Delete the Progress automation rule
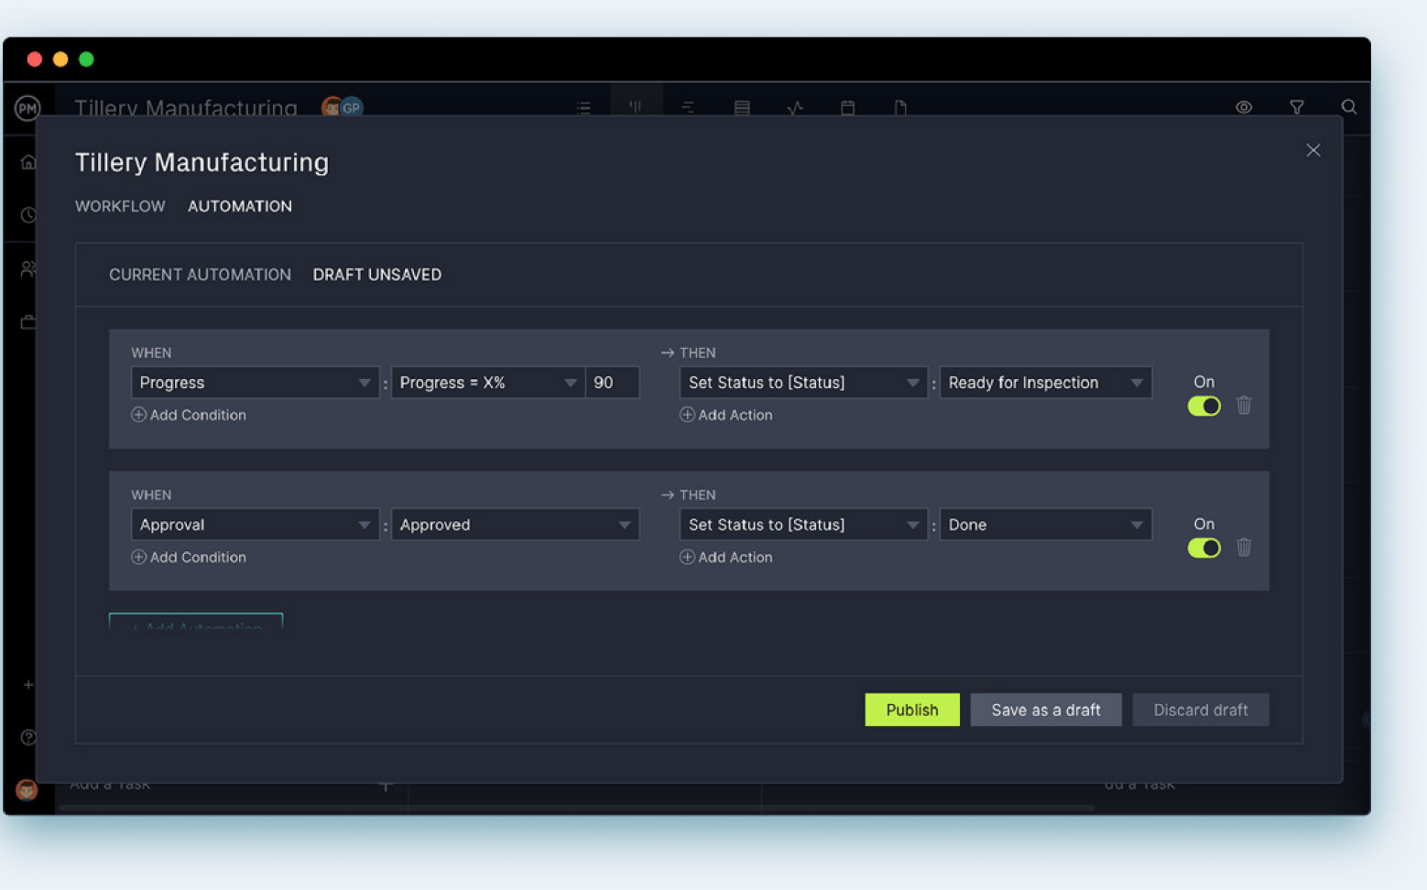Viewport: 1427px width, 890px height. click(1243, 405)
